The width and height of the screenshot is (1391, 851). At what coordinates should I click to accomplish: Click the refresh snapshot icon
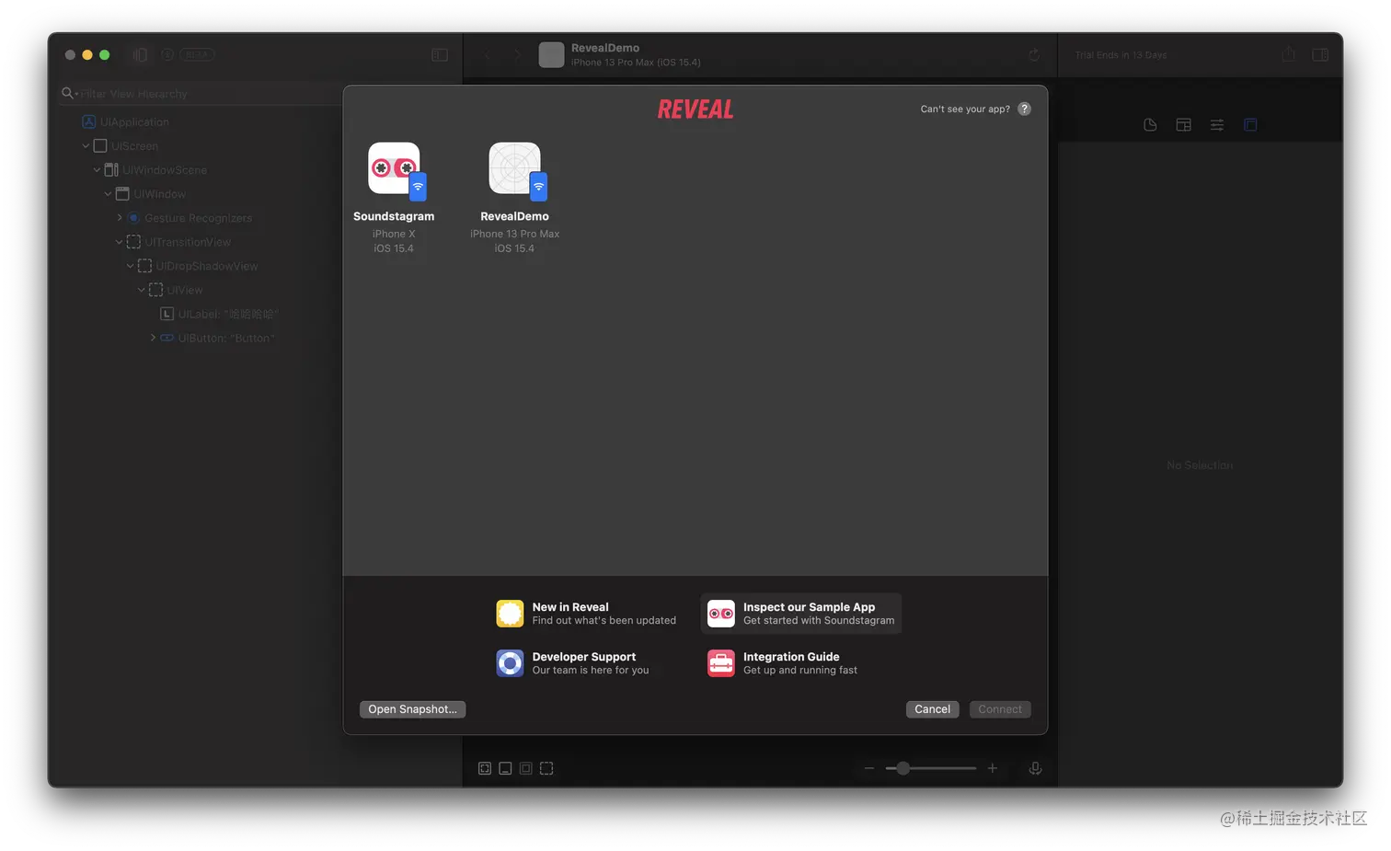[1034, 55]
